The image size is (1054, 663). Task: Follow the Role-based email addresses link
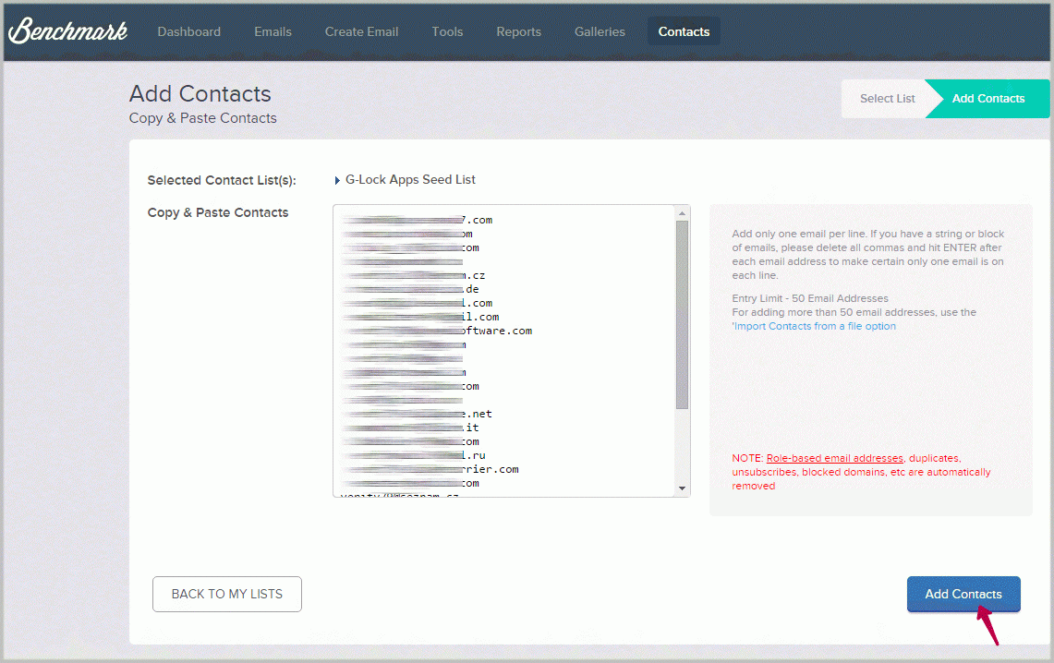(x=834, y=458)
